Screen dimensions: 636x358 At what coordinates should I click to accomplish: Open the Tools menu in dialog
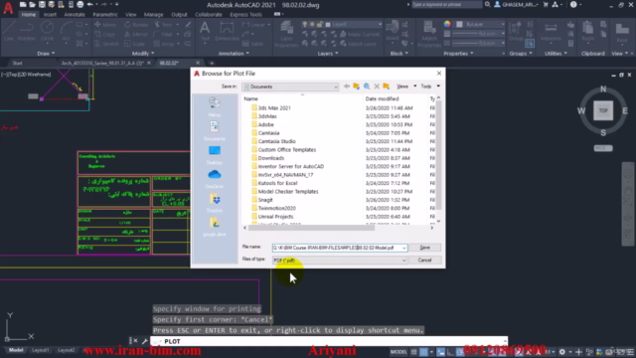pos(429,87)
